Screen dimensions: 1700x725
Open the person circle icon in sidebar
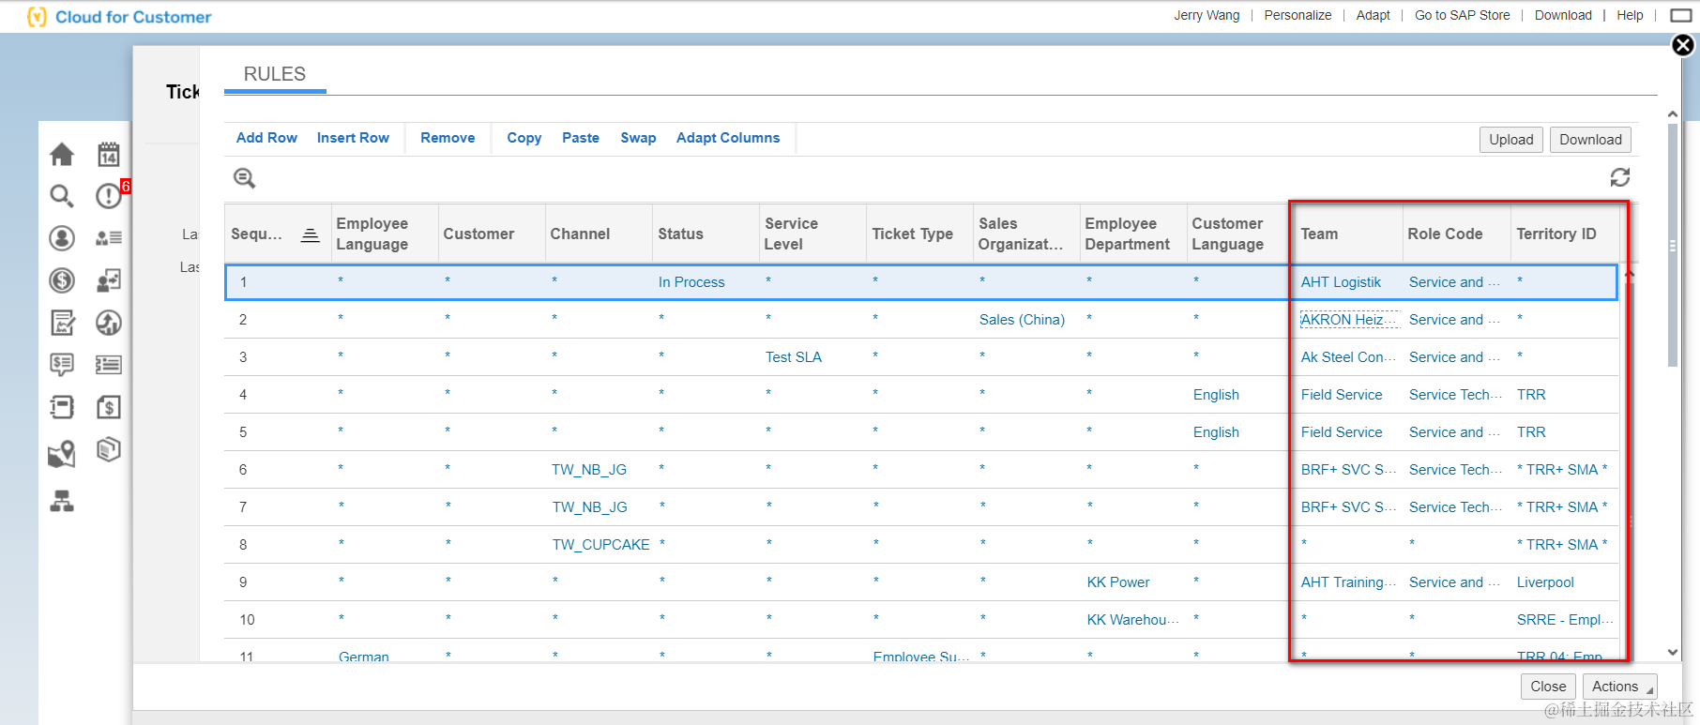pos(62,238)
